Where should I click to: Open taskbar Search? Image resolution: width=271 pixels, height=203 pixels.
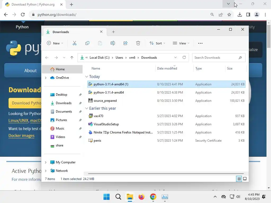click(118, 197)
